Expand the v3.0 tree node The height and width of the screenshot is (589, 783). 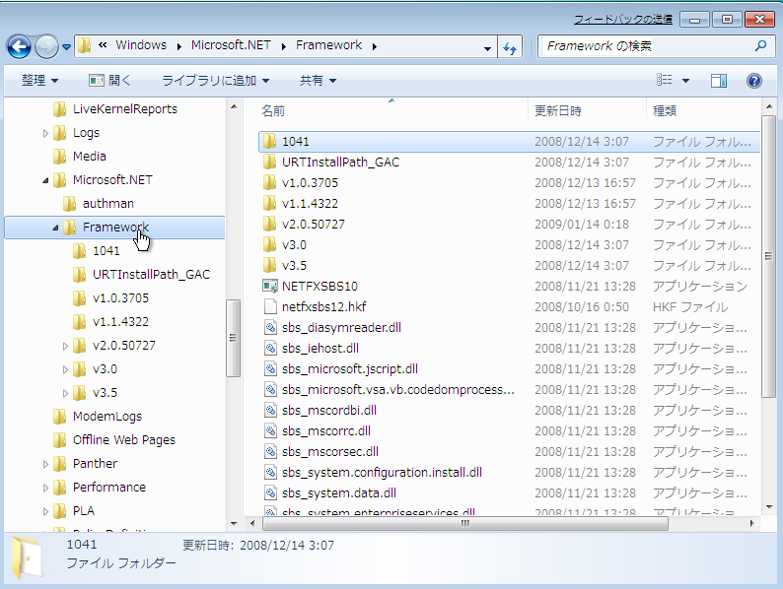click(x=65, y=369)
